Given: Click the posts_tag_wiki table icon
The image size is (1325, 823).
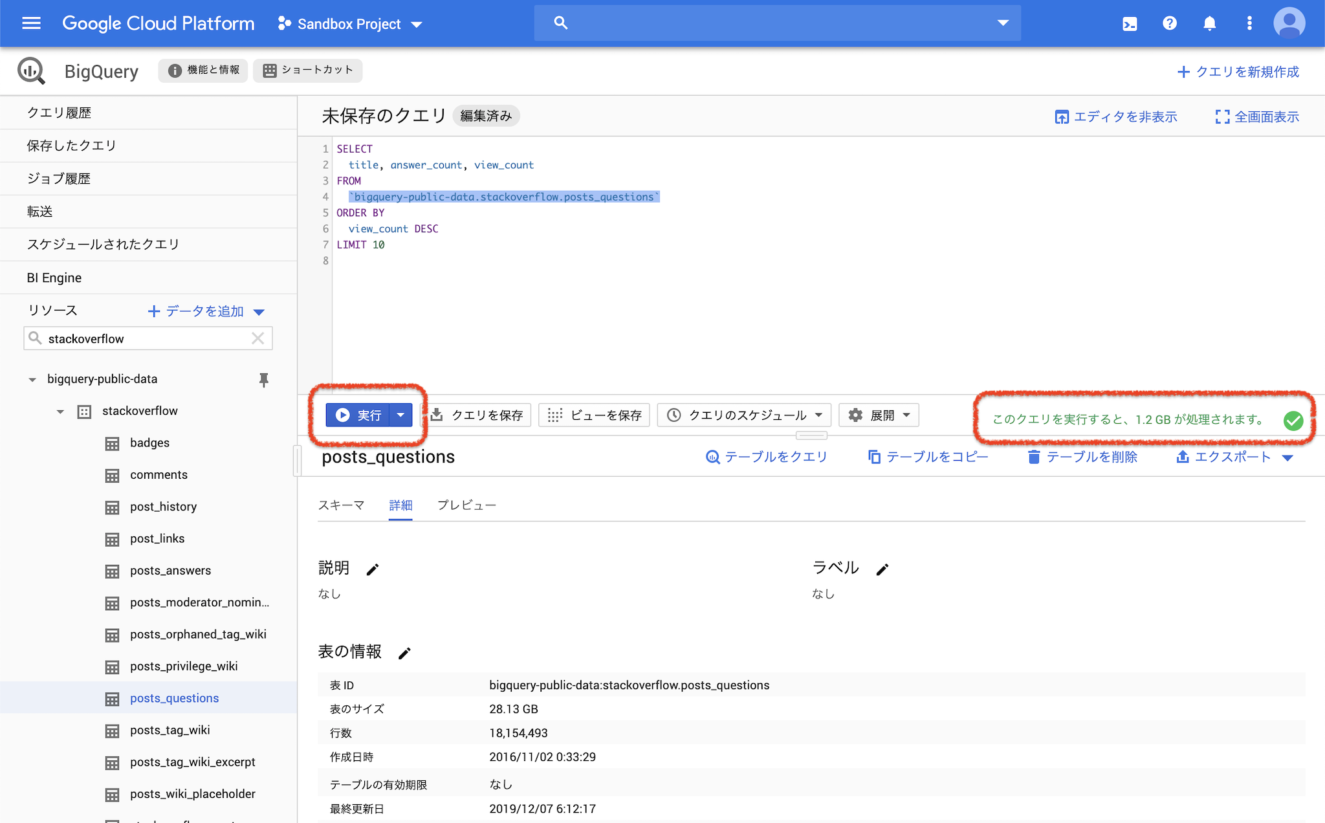Looking at the screenshot, I should click(112, 731).
